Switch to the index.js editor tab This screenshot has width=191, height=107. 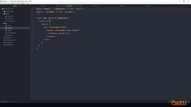(x=148, y=6)
